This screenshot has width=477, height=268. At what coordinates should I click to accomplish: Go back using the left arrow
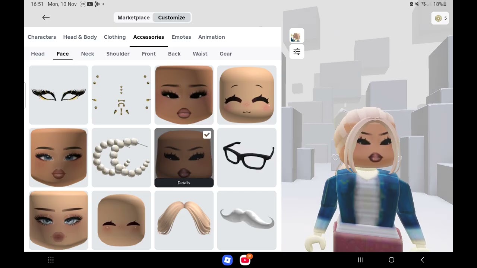[46, 17]
